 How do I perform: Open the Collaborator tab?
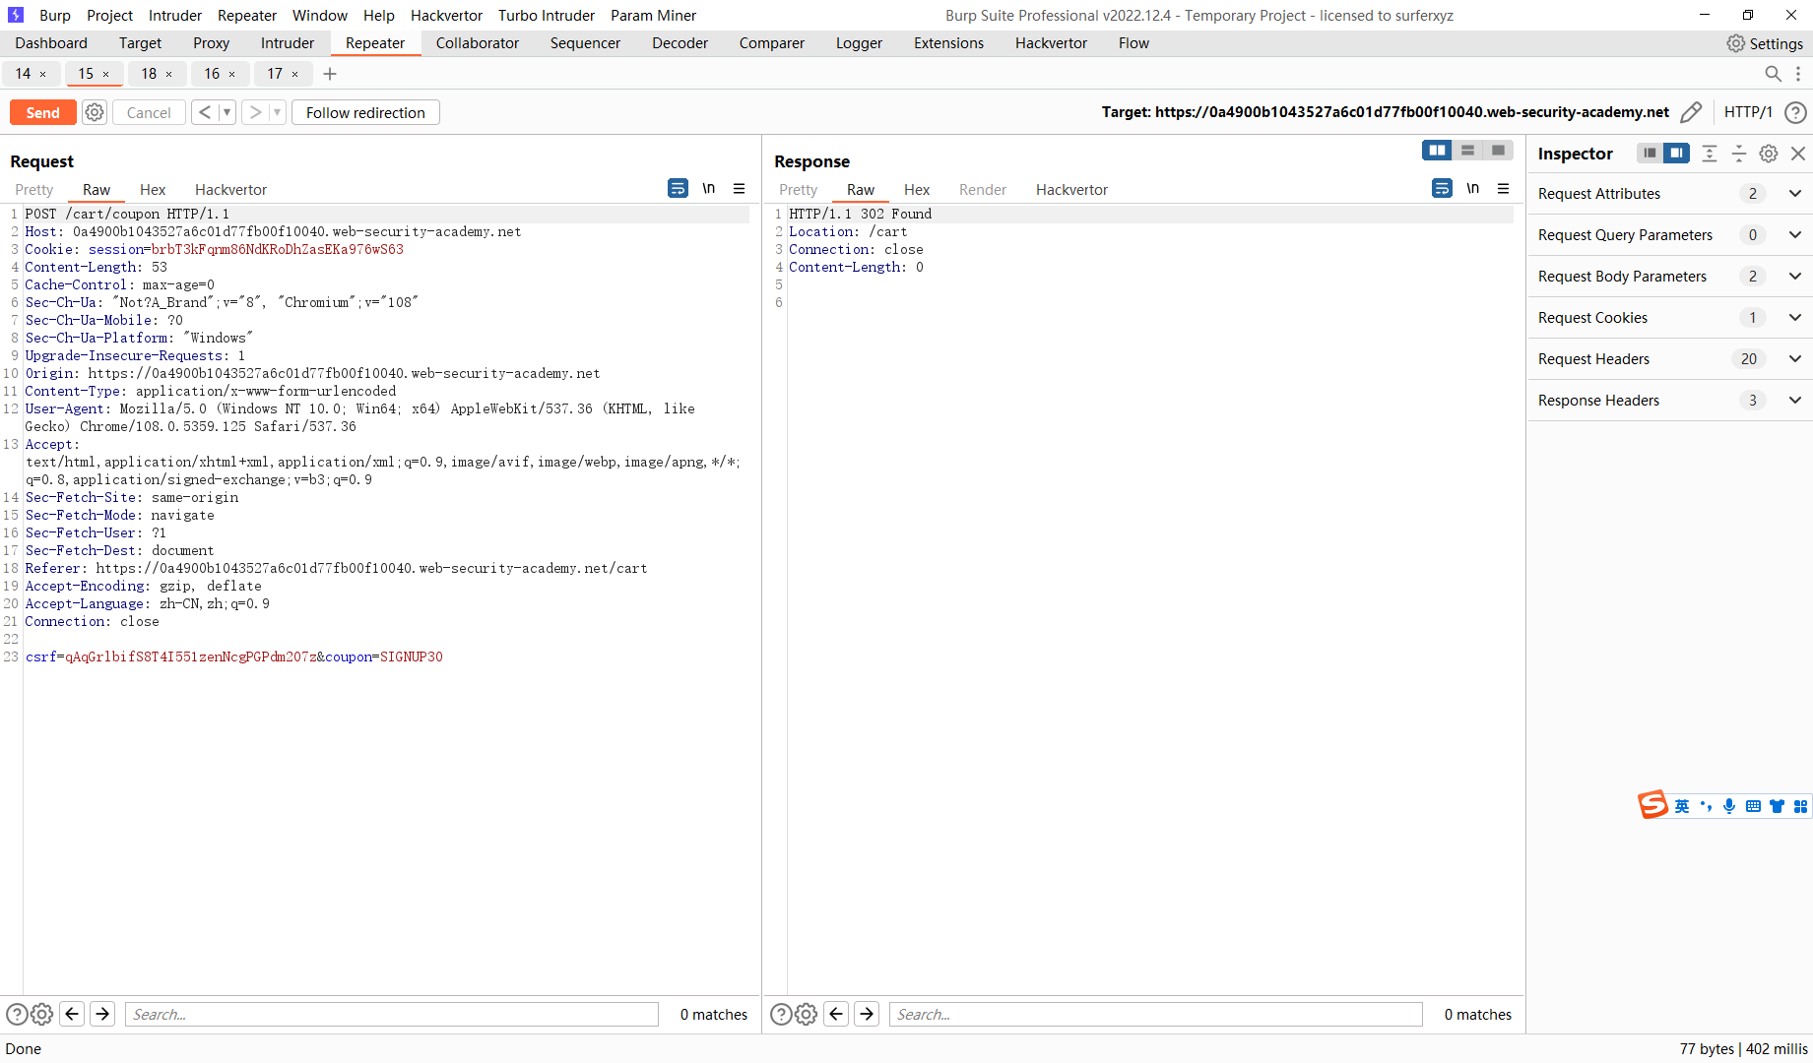pyautogui.click(x=478, y=43)
